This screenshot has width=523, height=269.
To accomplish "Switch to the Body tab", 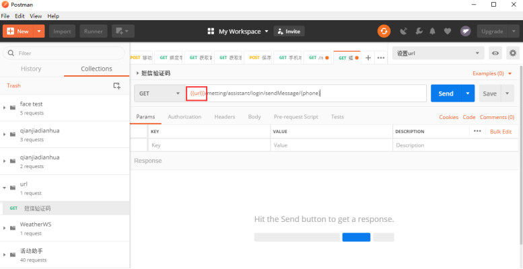I will click(254, 116).
